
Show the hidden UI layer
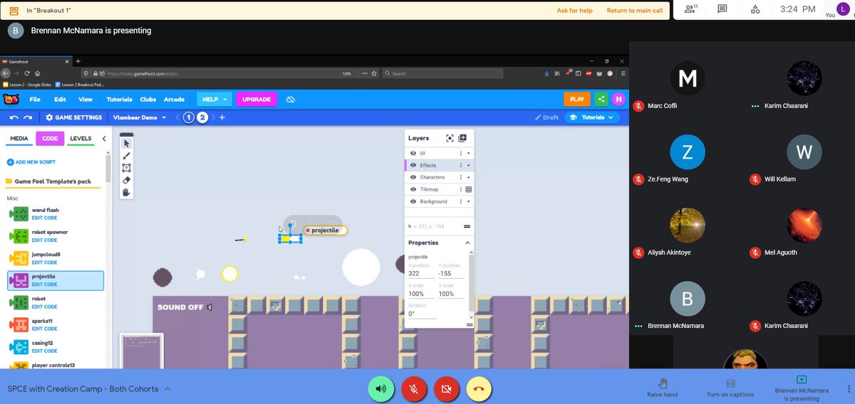pyautogui.click(x=413, y=153)
